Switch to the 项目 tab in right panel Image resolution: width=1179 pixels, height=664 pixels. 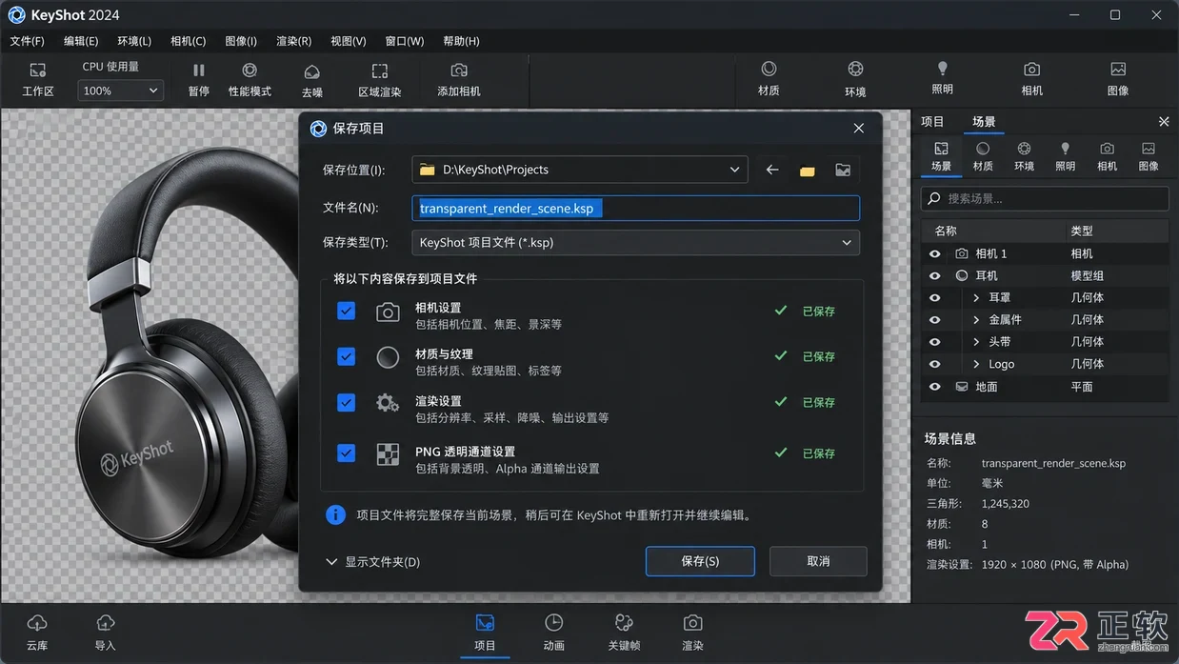pos(932,122)
